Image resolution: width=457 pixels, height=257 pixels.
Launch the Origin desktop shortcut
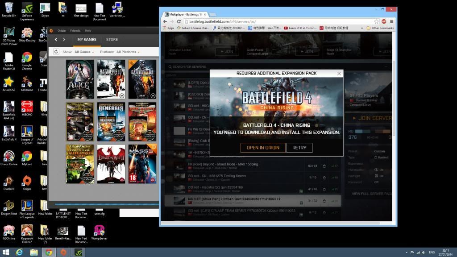click(27, 182)
